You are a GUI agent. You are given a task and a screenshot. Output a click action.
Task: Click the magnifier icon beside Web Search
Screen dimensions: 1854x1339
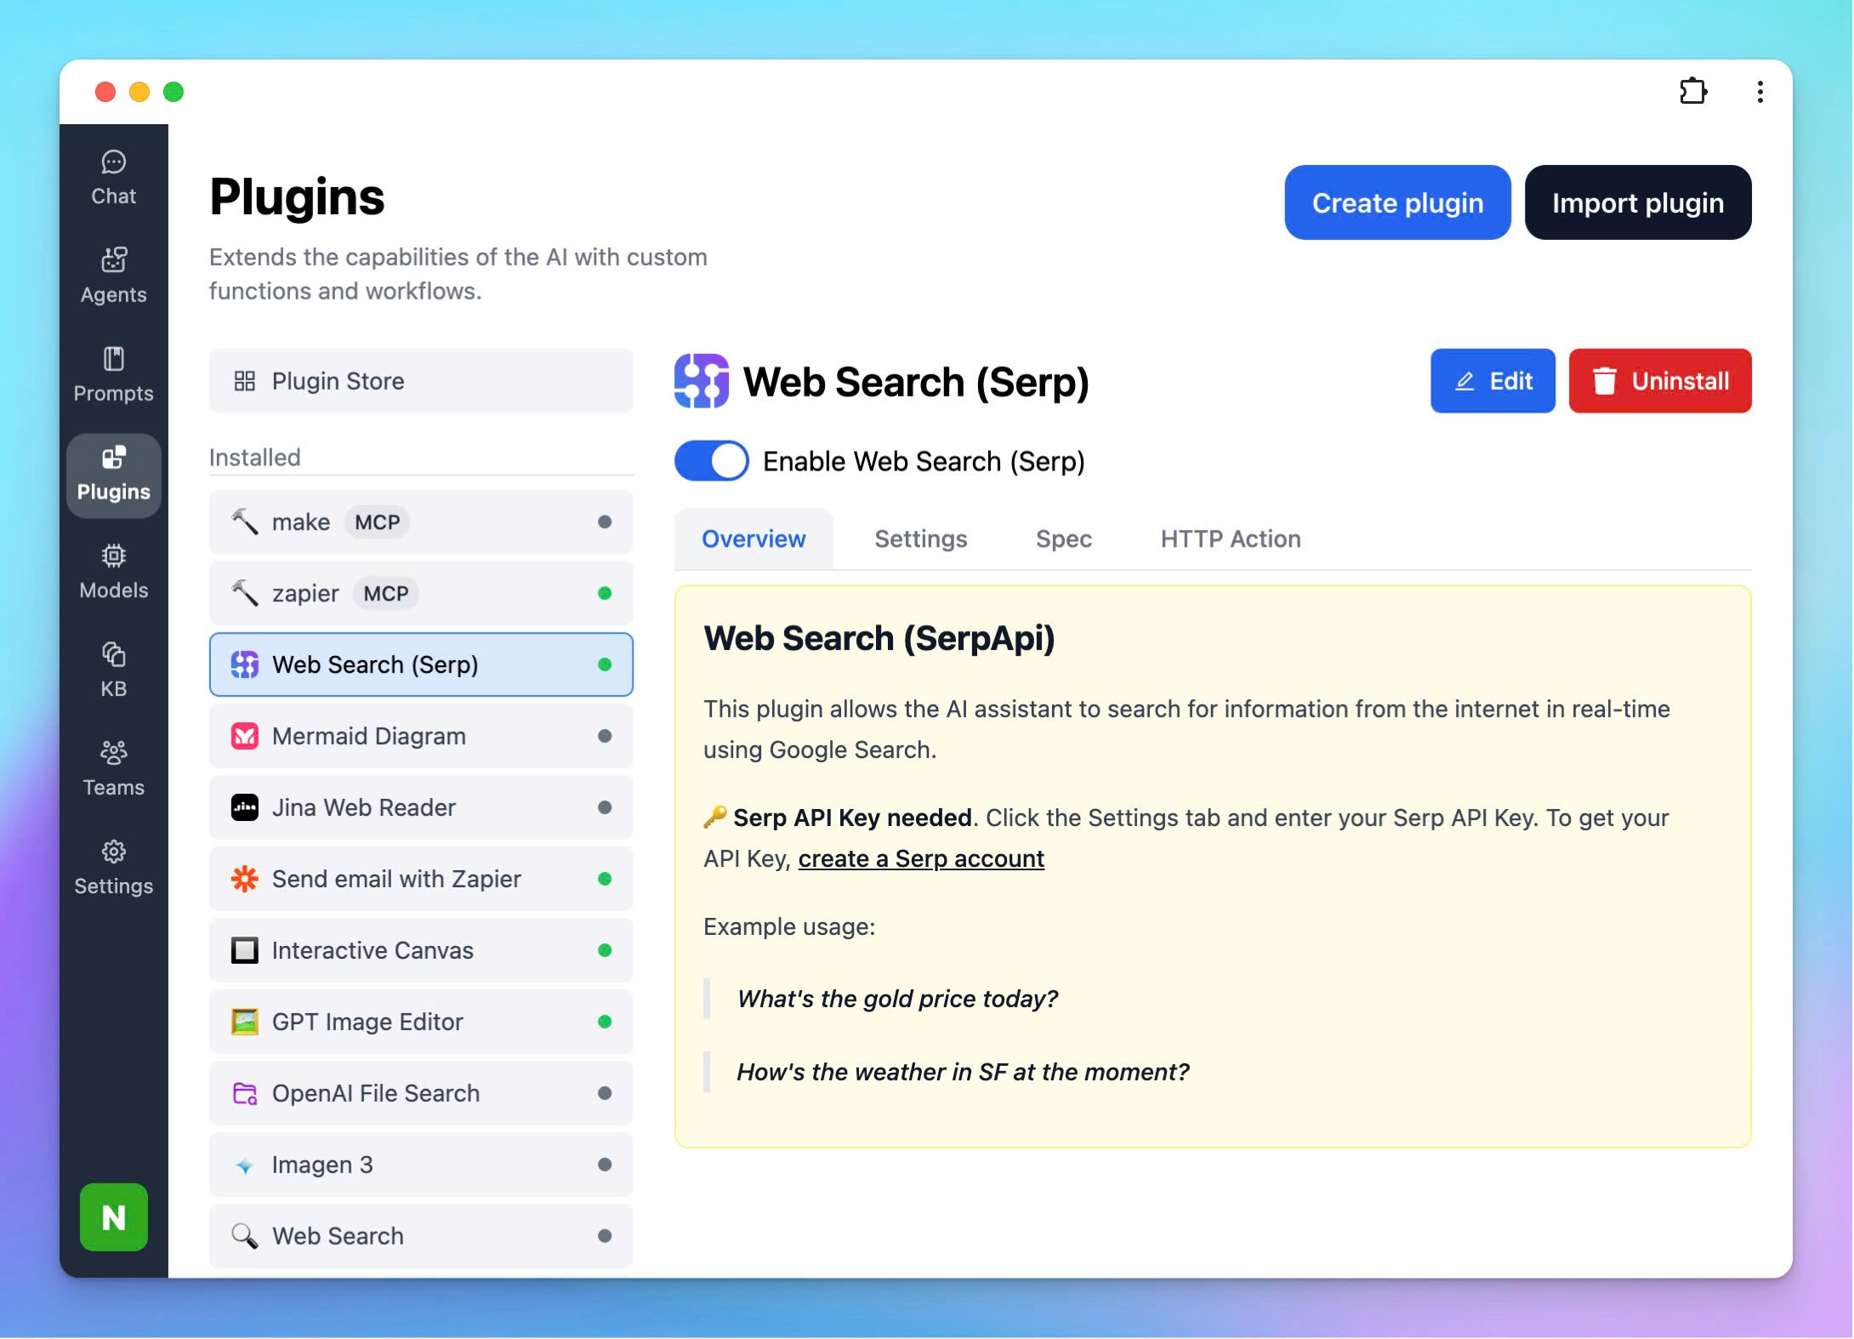[245, 1236]
